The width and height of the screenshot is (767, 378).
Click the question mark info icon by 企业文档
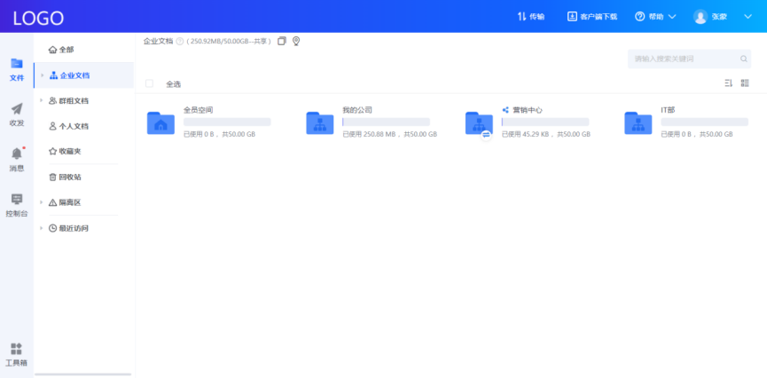tap(180, 41)
